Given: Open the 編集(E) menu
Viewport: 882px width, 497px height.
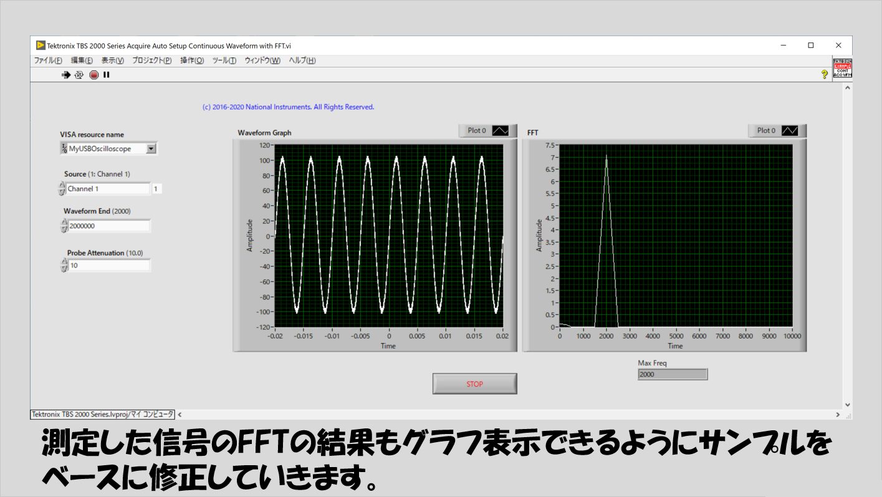Looking at the screenshot, I should 82,60.
